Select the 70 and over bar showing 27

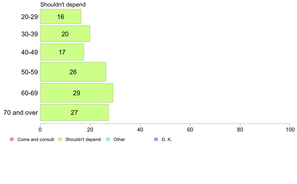click(74, 112)
